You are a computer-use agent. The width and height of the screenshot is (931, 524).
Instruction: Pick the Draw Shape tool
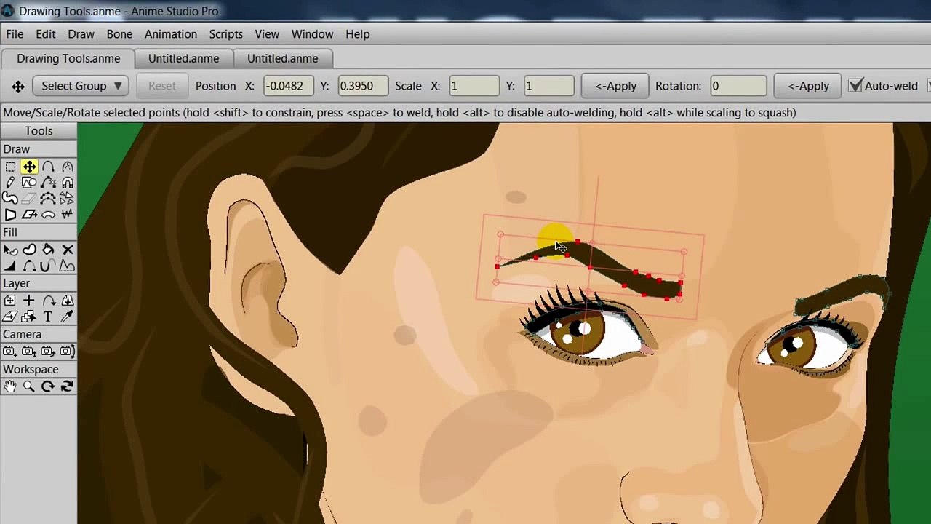tap(29, 183)
